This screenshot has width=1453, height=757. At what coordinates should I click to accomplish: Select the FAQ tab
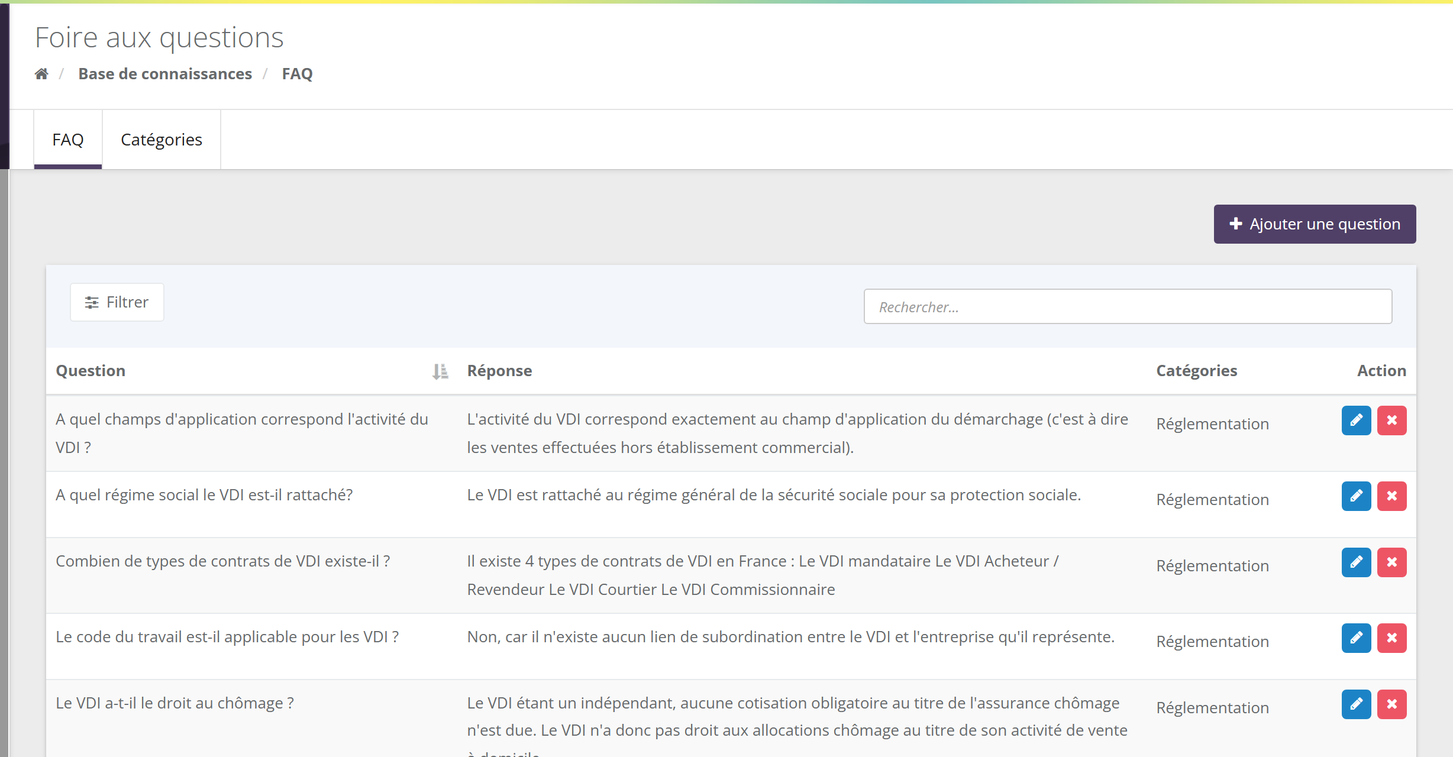pos(68,140)
